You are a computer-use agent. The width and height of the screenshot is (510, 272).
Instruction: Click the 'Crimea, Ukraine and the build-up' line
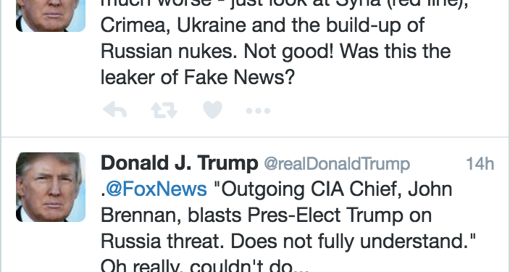pyautogui.click(x=262, y=25)
